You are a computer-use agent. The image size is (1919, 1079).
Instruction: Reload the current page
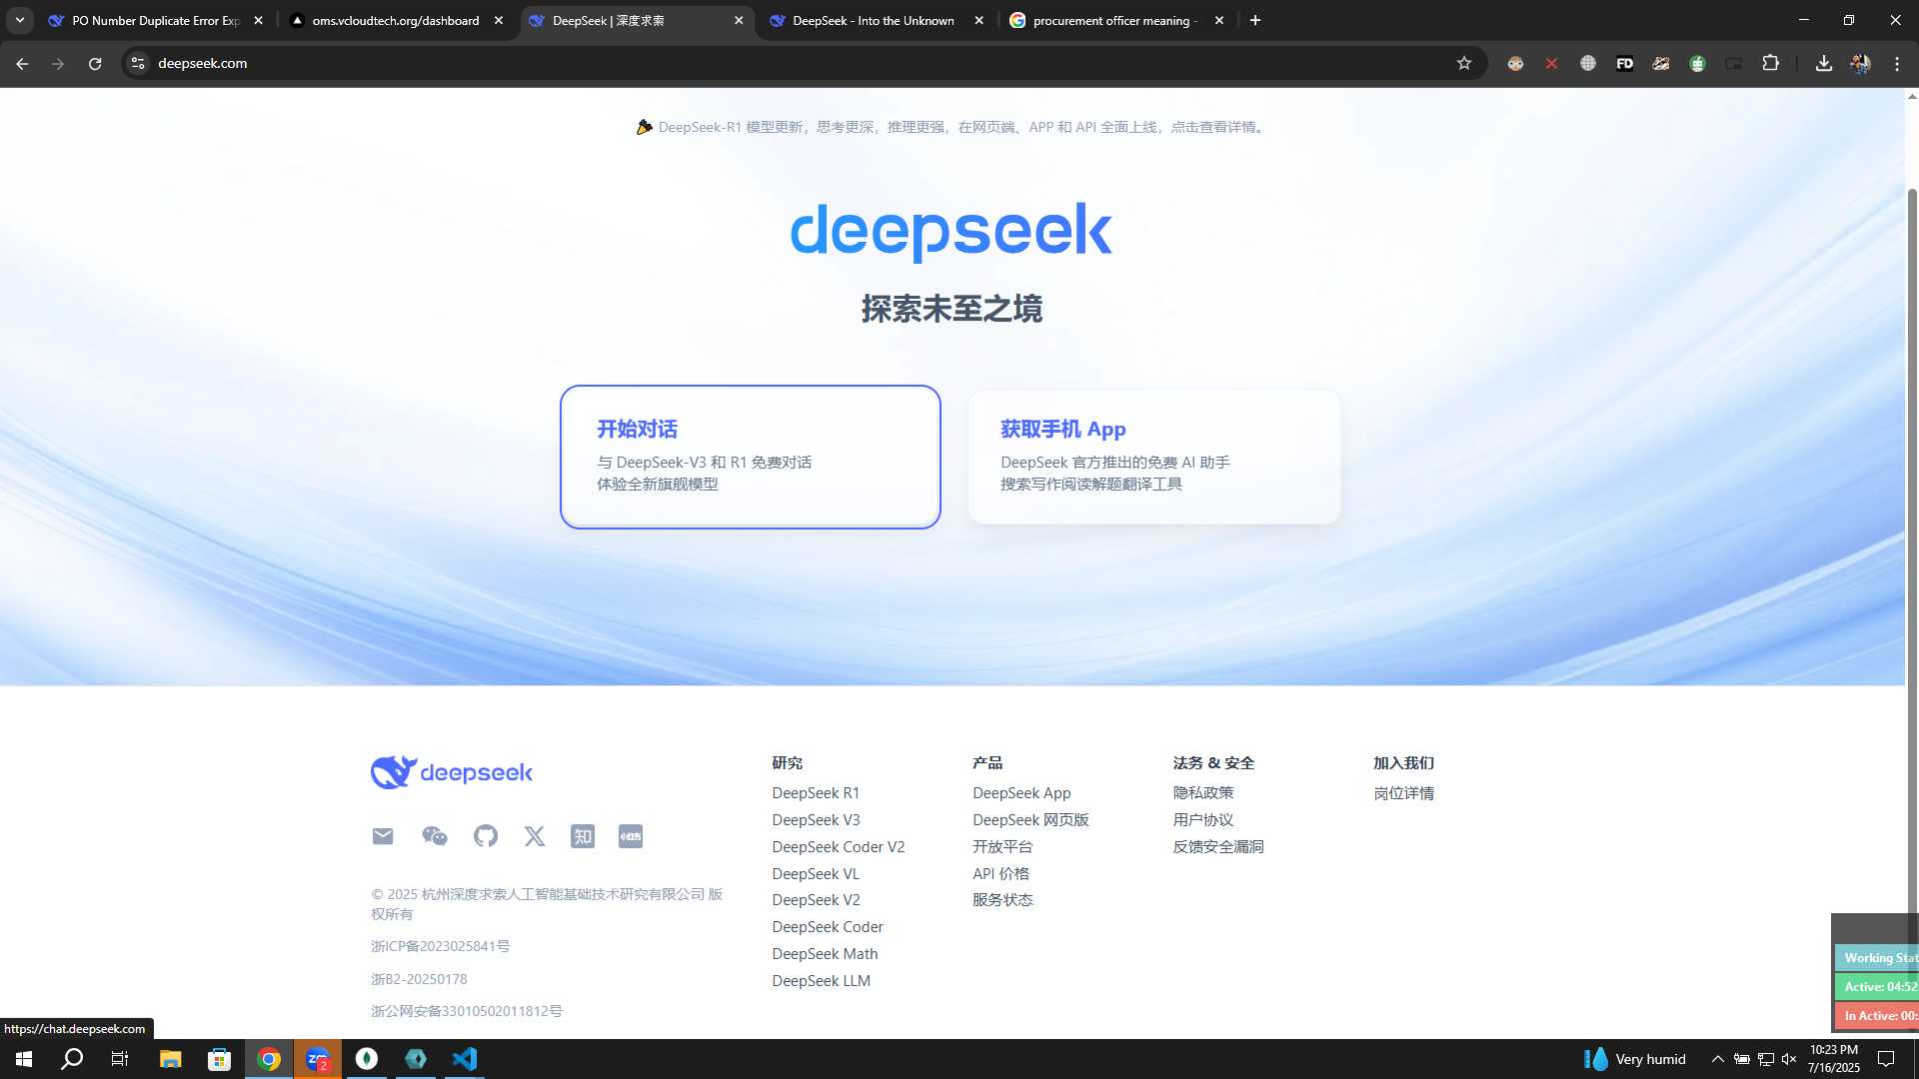pos(95,63)
